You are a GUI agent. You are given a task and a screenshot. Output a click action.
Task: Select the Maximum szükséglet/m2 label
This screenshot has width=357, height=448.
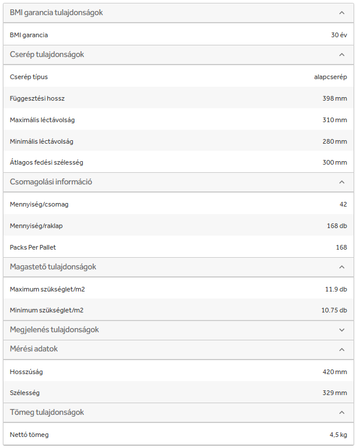click(51, 289)
